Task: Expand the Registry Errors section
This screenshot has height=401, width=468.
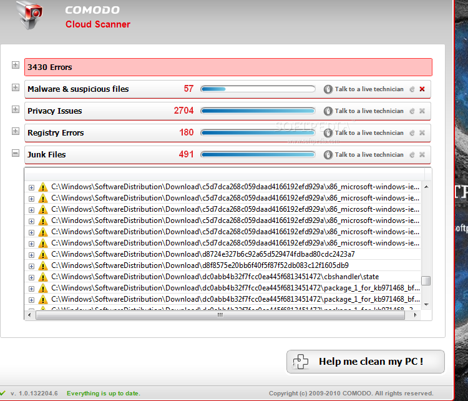Action: (x=16, y=131)
